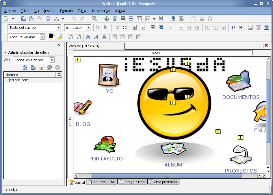Viewport: 273px width, 195px height.
Task: Click the PROYECTOS link
Action: click(241, 171)
